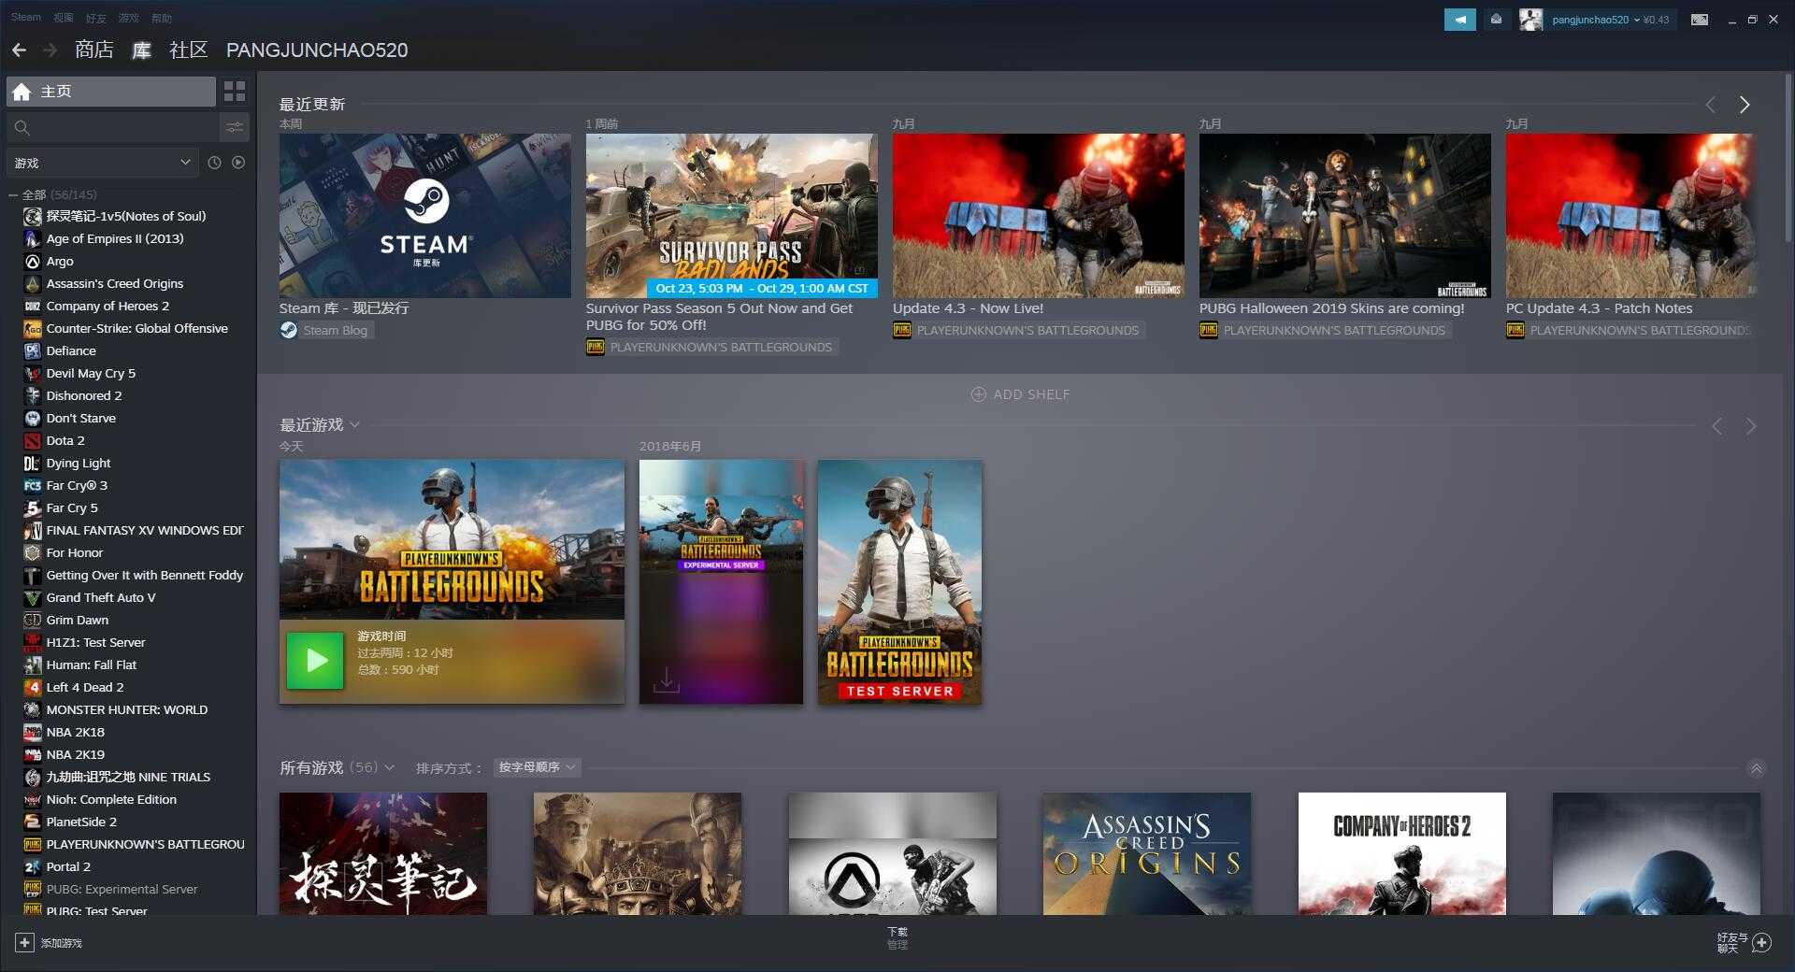Click the Portal 2 list icon
Image resolution: width=1795 pixels, height=972 pixels.
33,867
